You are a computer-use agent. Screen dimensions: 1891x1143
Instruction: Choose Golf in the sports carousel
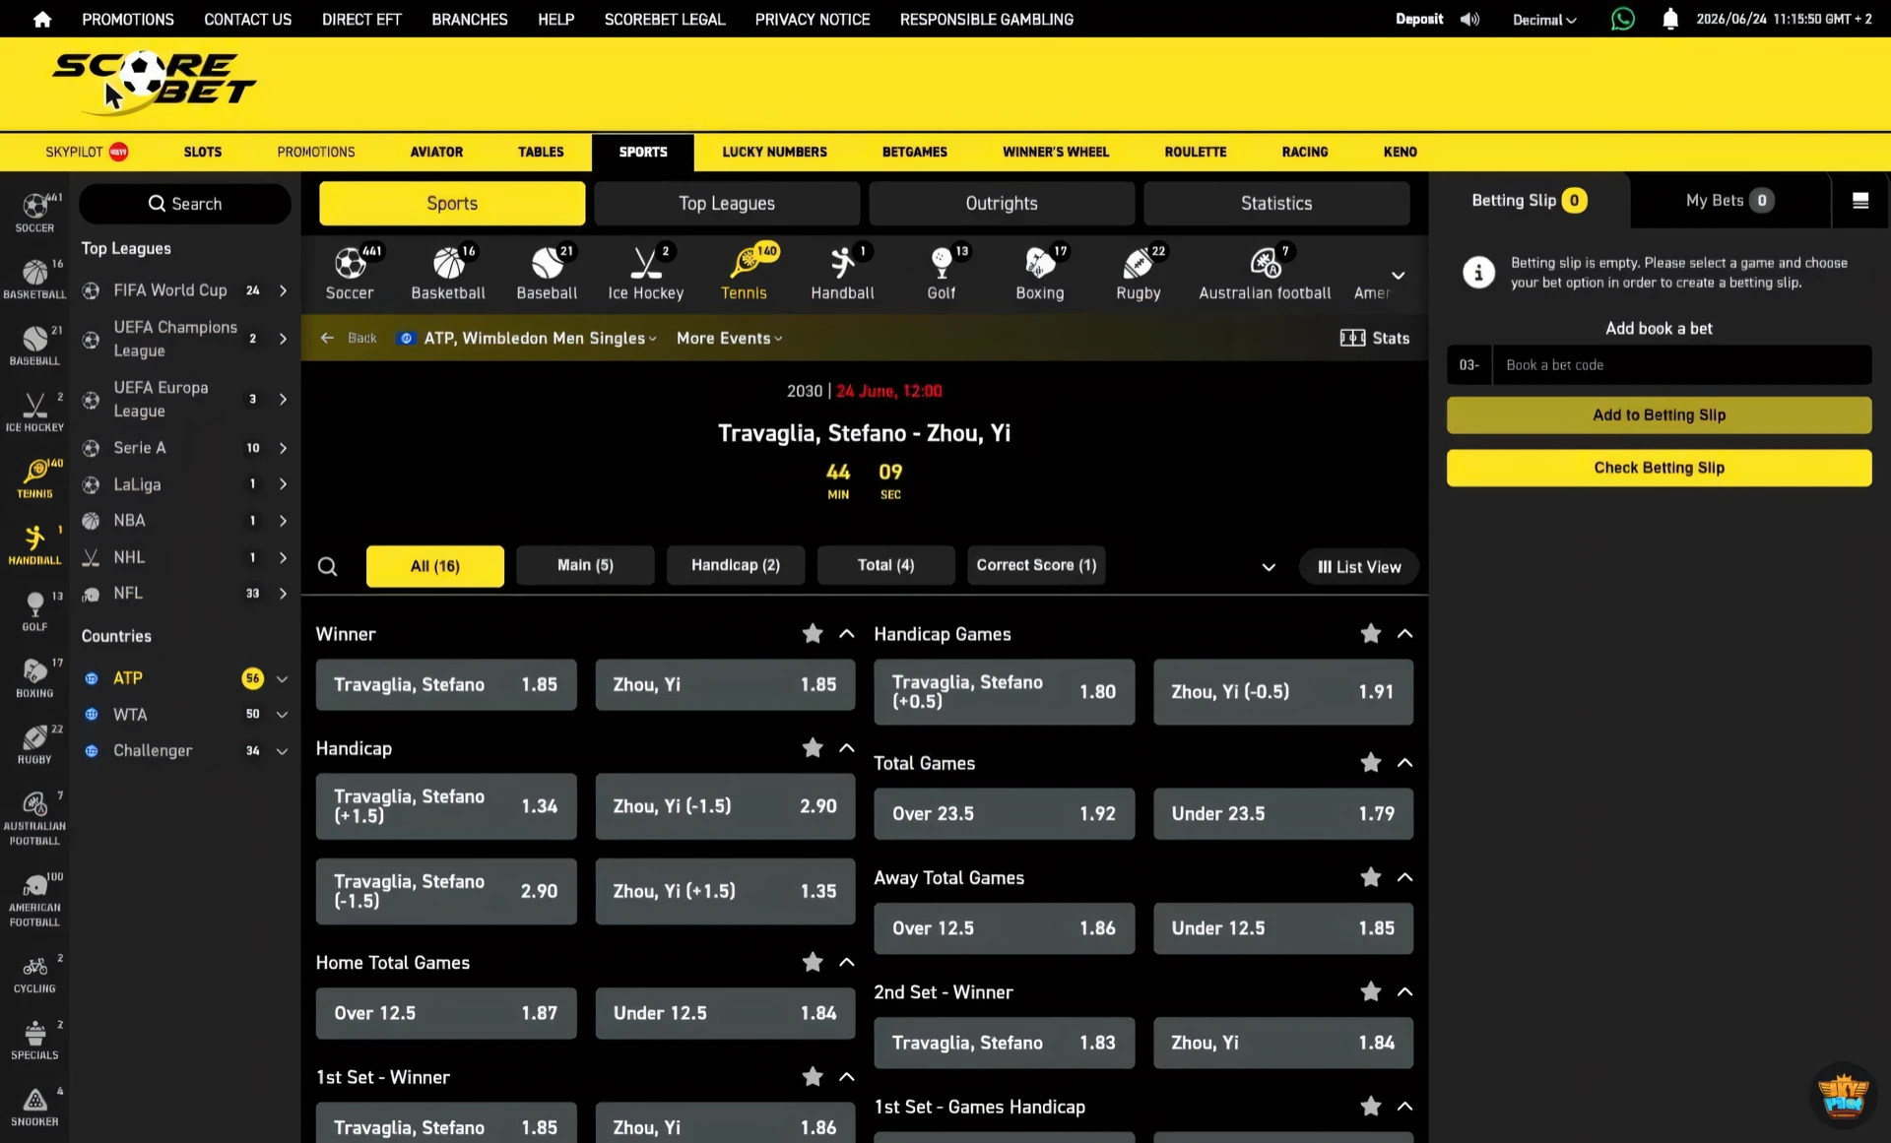[942, 273]
